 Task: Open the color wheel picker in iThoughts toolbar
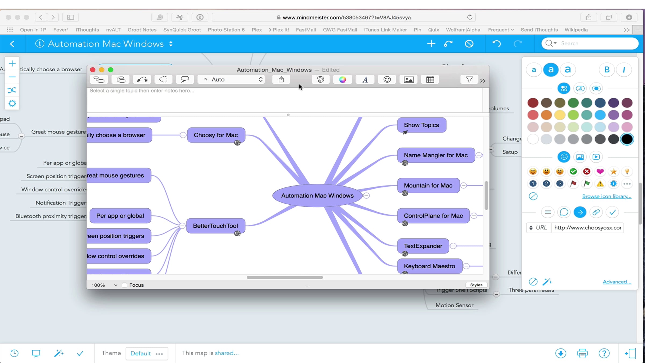pyautogui.click(x=342, y=80)
